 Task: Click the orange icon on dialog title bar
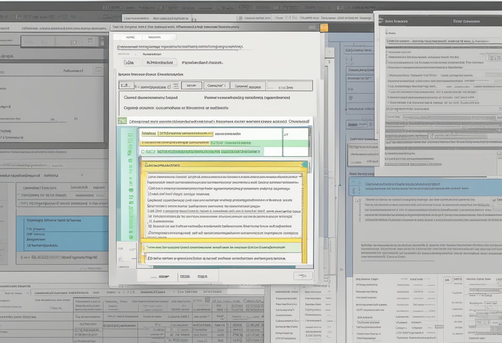click(x=324, y=28)
